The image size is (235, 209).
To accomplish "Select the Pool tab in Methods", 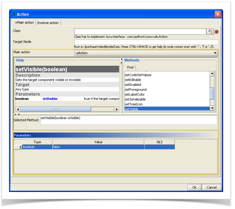I will (130, 67).
